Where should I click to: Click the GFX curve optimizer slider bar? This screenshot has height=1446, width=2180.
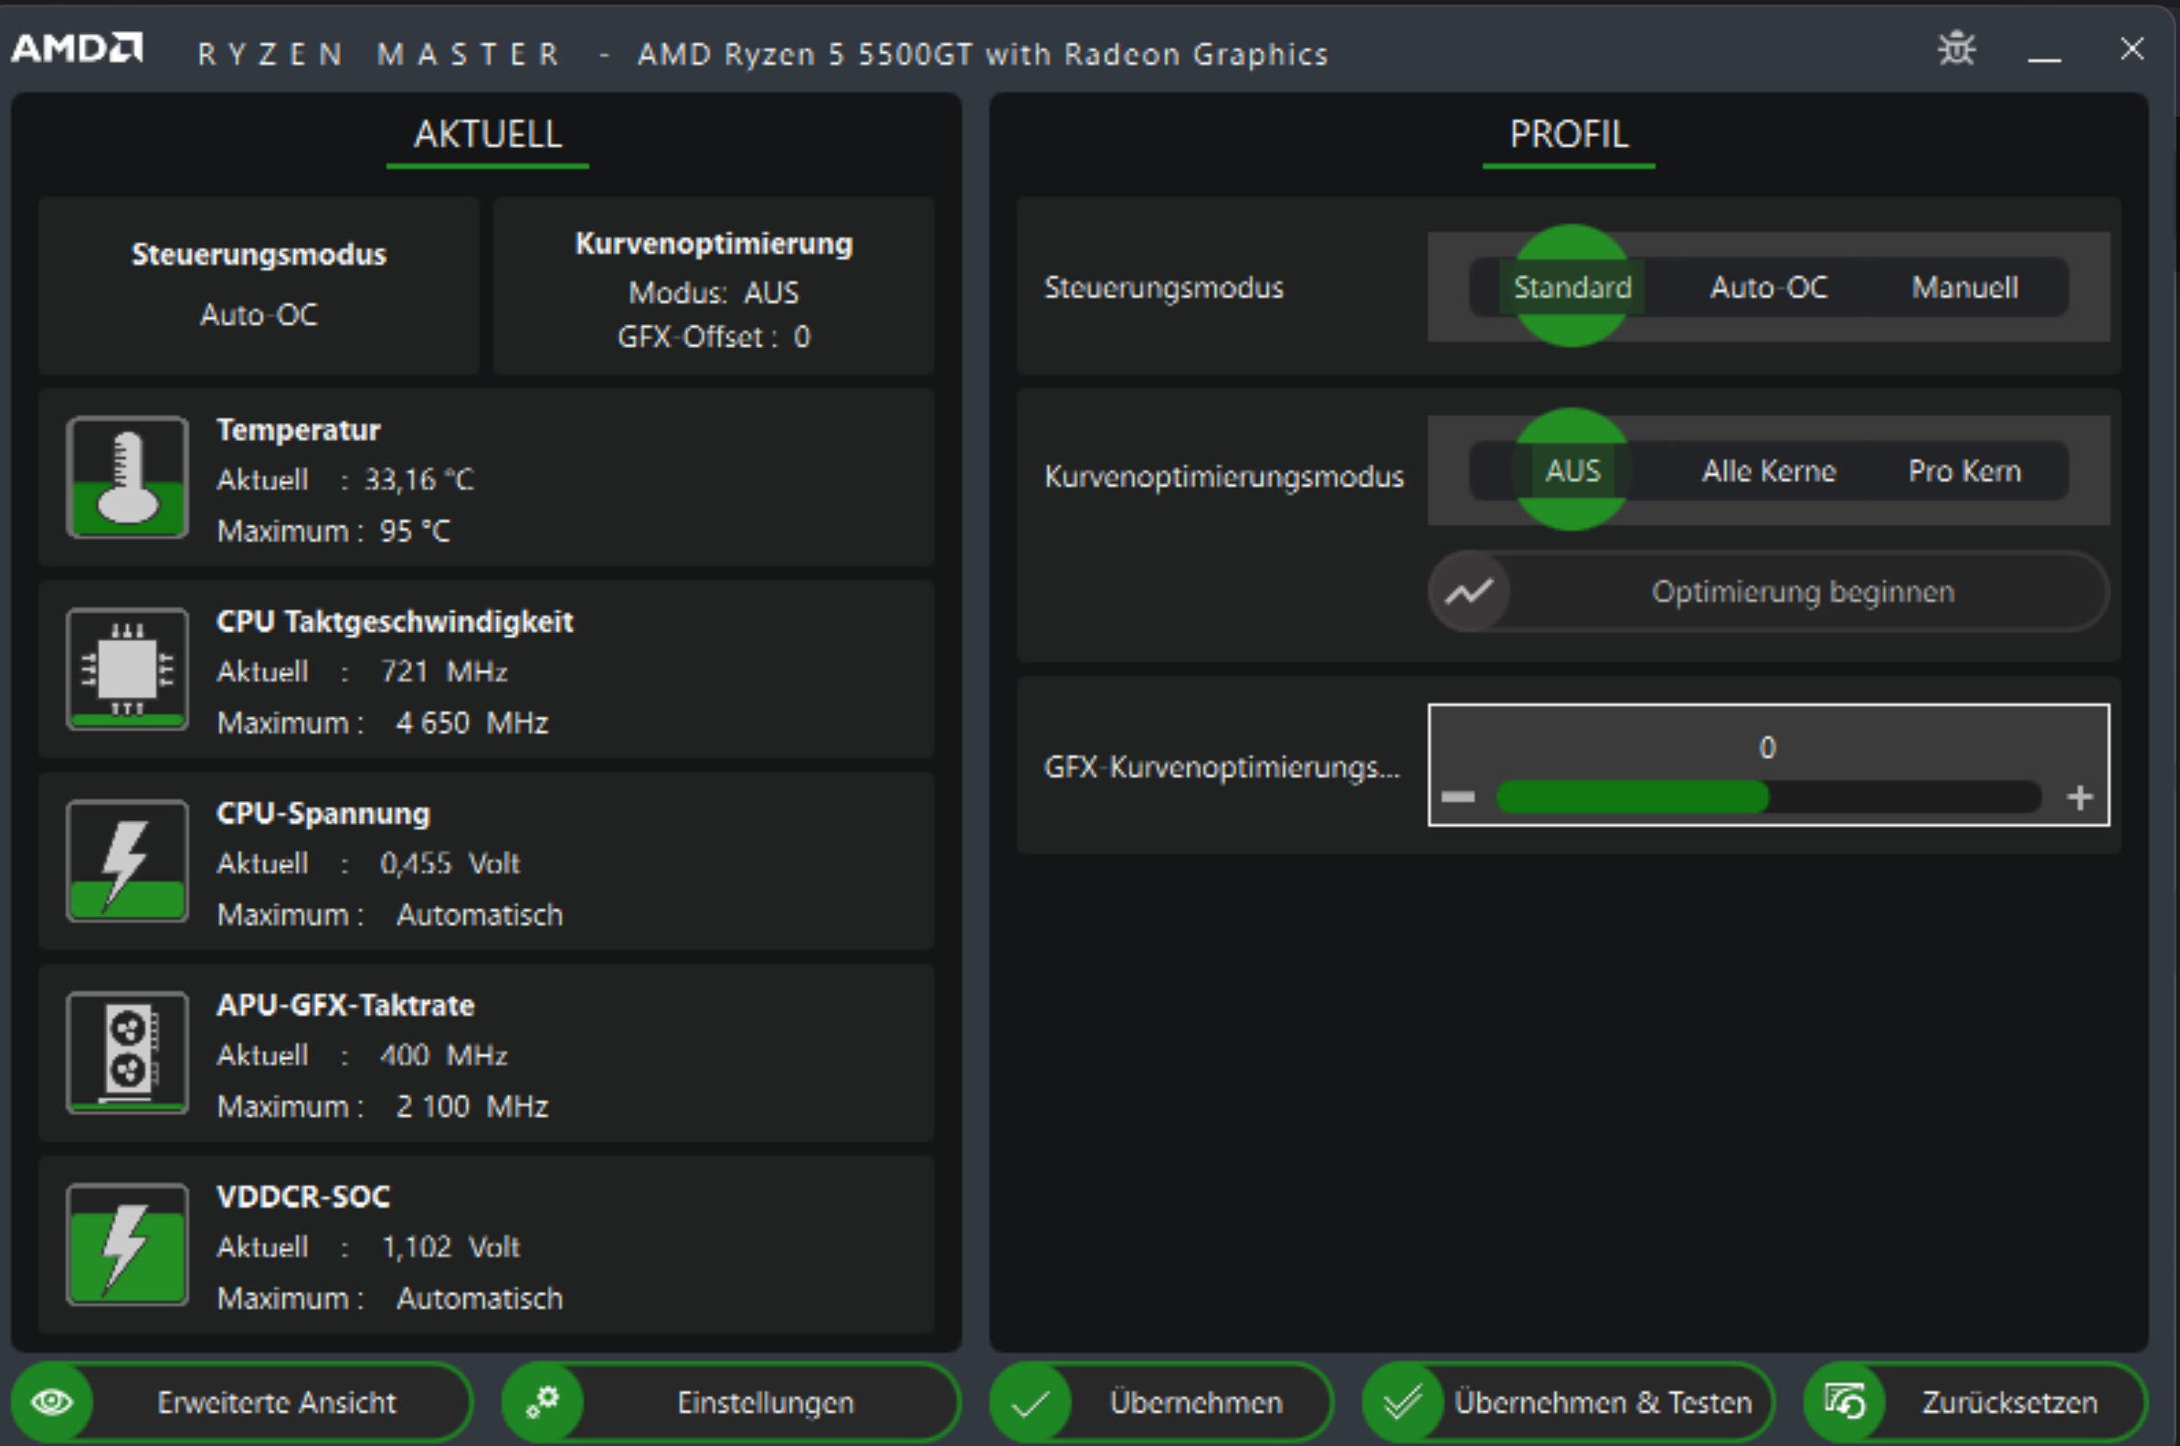(1768, 797)
